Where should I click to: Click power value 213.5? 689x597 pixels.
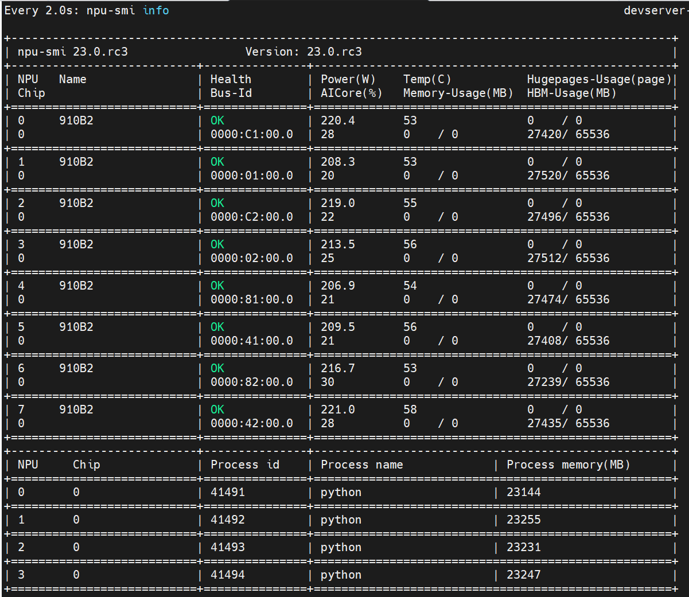(338, 244)
